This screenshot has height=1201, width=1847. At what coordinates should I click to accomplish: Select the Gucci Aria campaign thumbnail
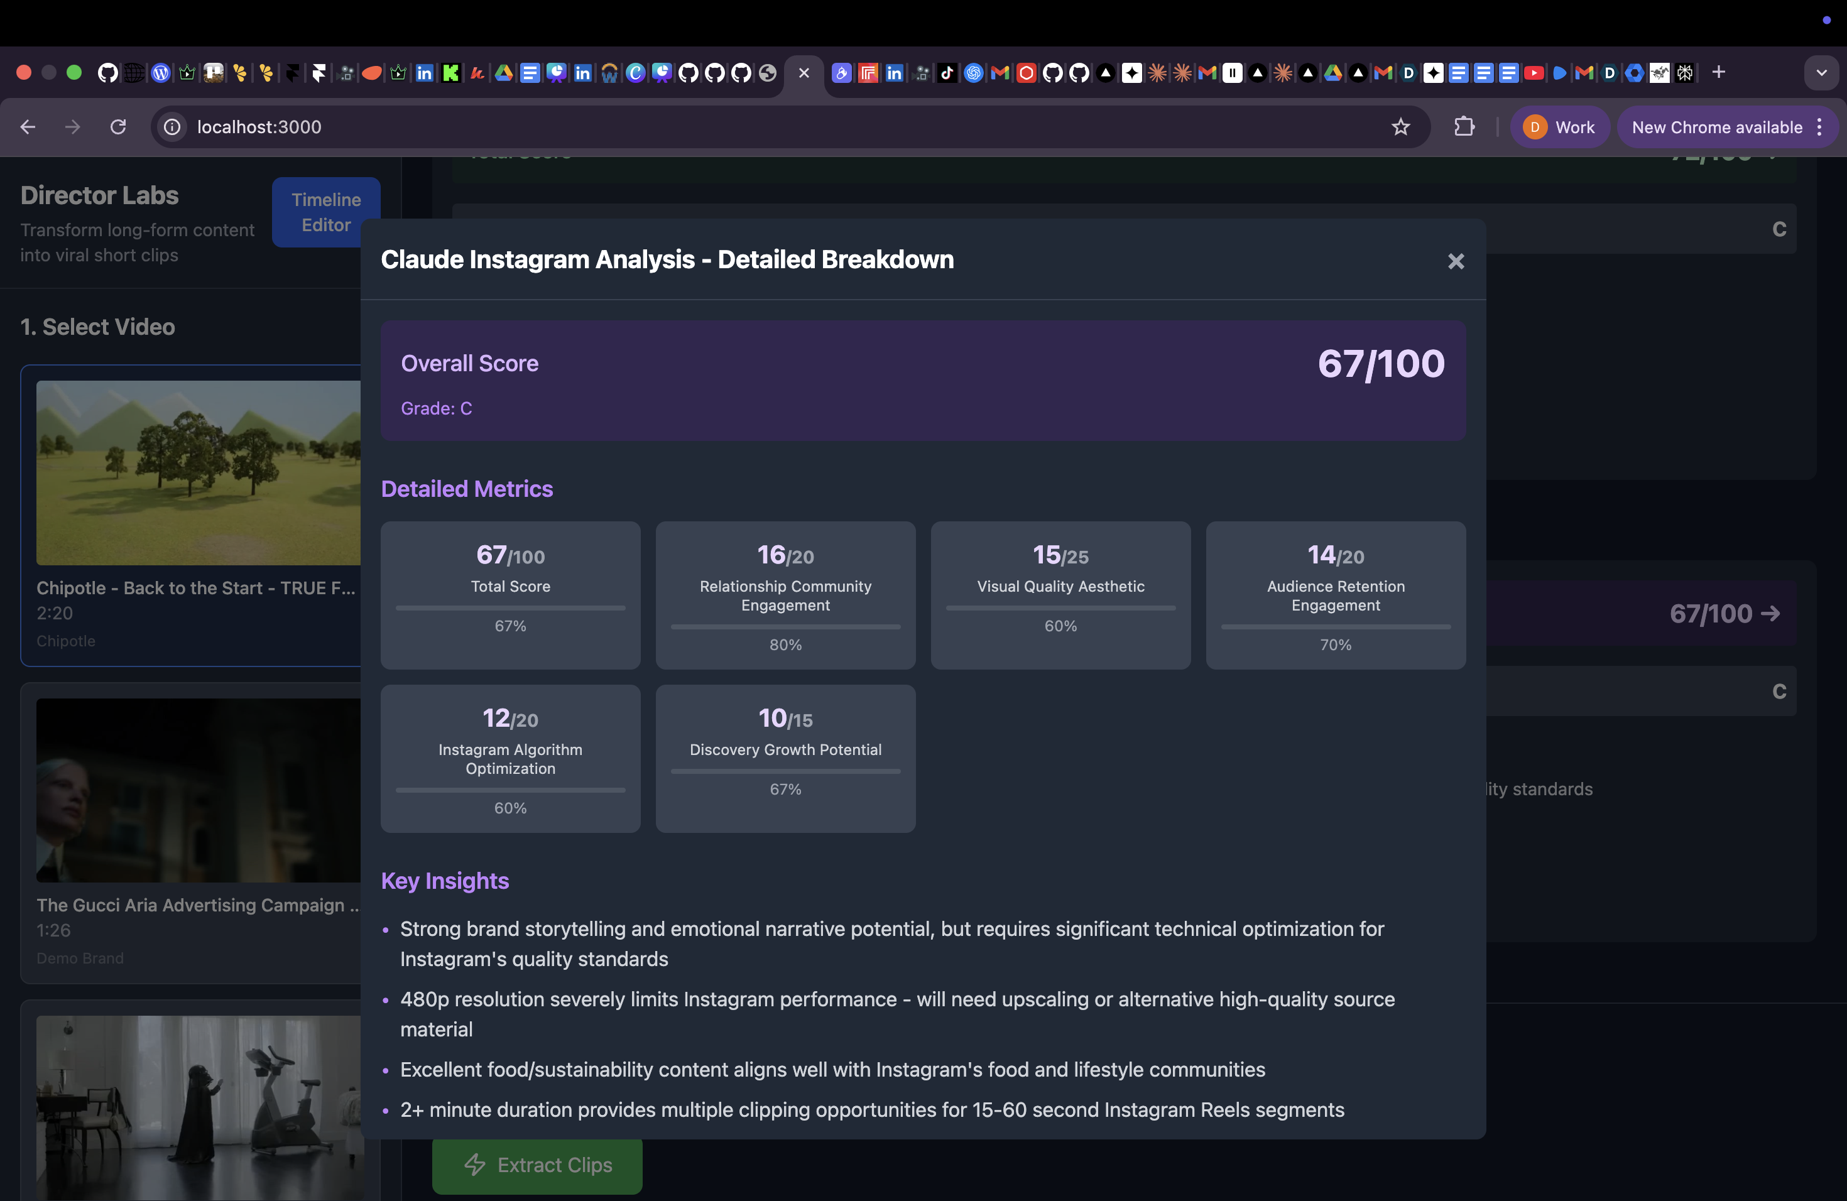198,790
